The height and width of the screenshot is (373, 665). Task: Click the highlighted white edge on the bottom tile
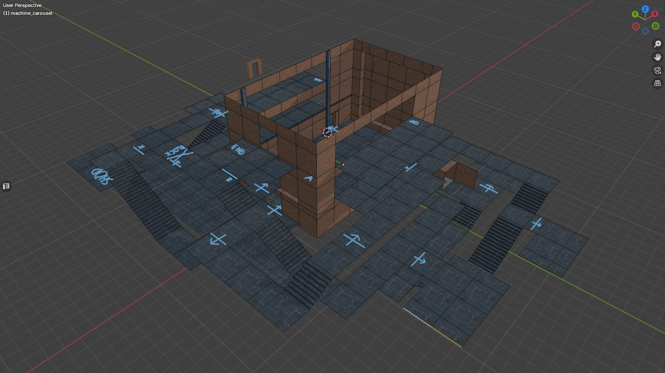click(x=417, y=317)
